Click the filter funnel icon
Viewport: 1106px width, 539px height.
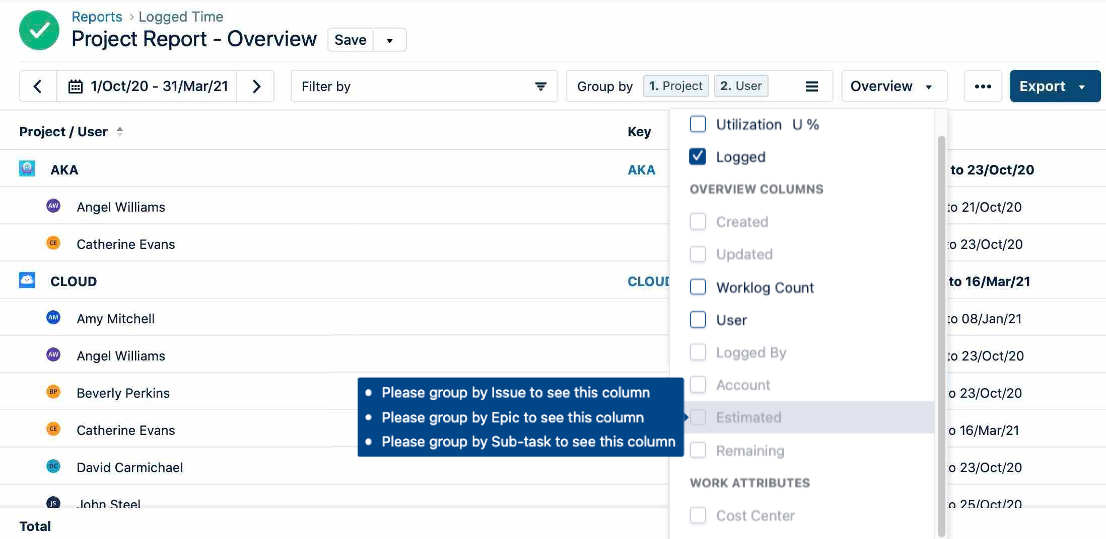(540, 86)
